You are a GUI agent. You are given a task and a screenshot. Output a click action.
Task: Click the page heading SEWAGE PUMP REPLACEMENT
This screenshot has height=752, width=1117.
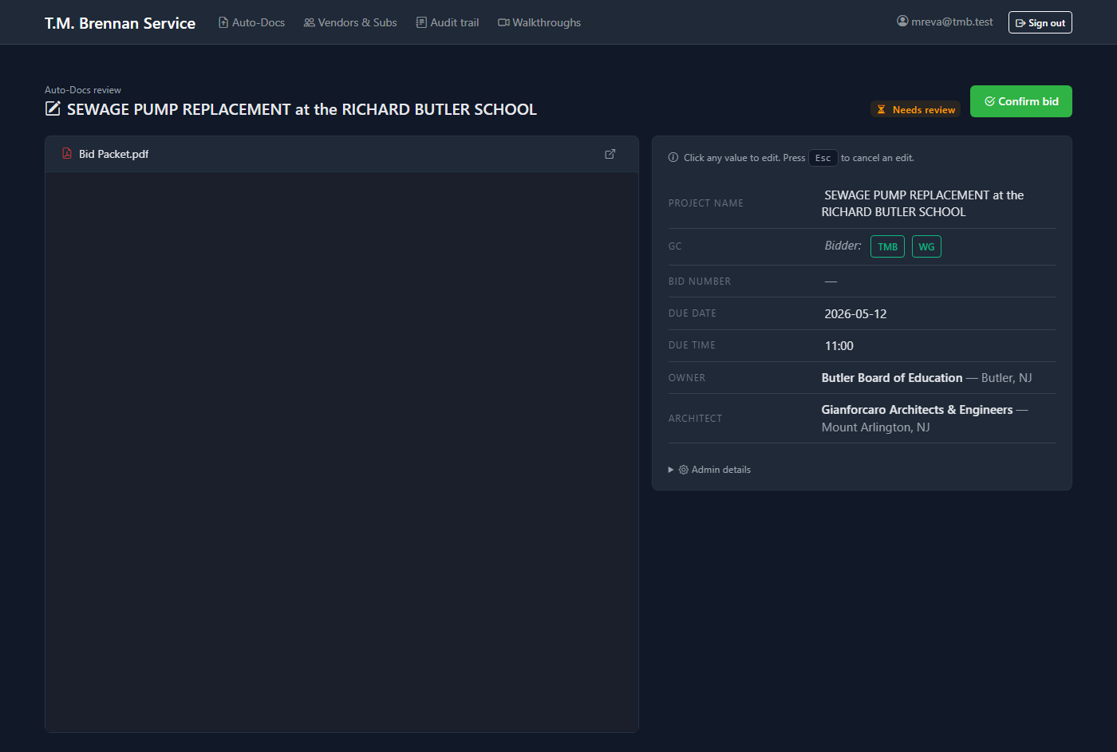tap(302, 109)
